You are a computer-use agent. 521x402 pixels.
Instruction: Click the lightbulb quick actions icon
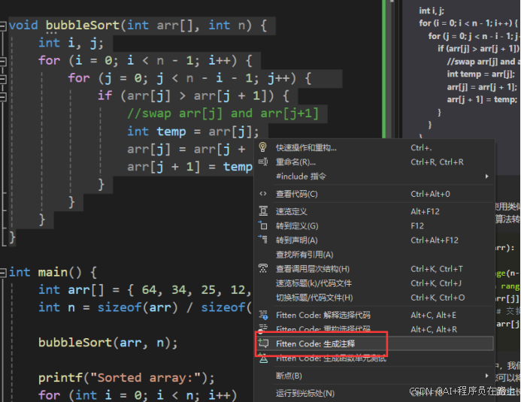[263, 147]
